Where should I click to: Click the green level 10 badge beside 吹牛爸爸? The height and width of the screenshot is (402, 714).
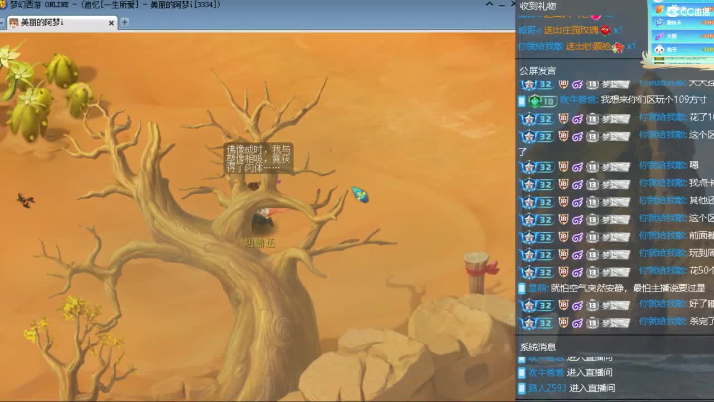[x=542, y=101]
